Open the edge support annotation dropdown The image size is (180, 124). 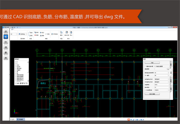[162, 79]
